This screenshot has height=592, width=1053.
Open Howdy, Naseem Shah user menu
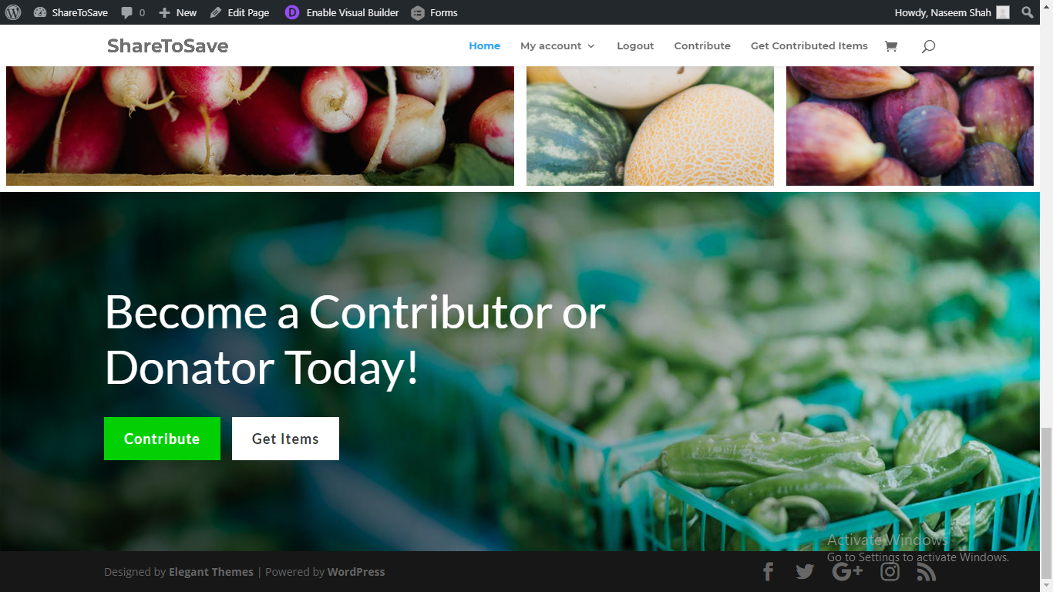click(x=952, y=12)
